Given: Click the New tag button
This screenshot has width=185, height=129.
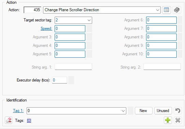Looking at the screenshot, I should coord(144,111).
